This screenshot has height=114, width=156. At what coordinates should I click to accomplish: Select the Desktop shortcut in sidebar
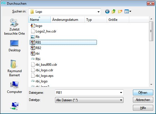coord(14,46)
